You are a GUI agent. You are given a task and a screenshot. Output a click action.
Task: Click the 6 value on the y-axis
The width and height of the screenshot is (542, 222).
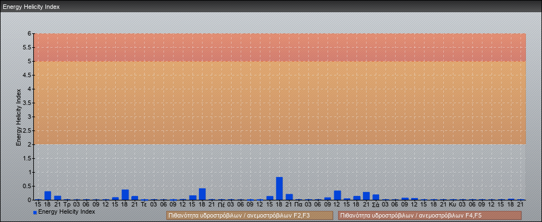pyautogui.click(x=29, y=34)
